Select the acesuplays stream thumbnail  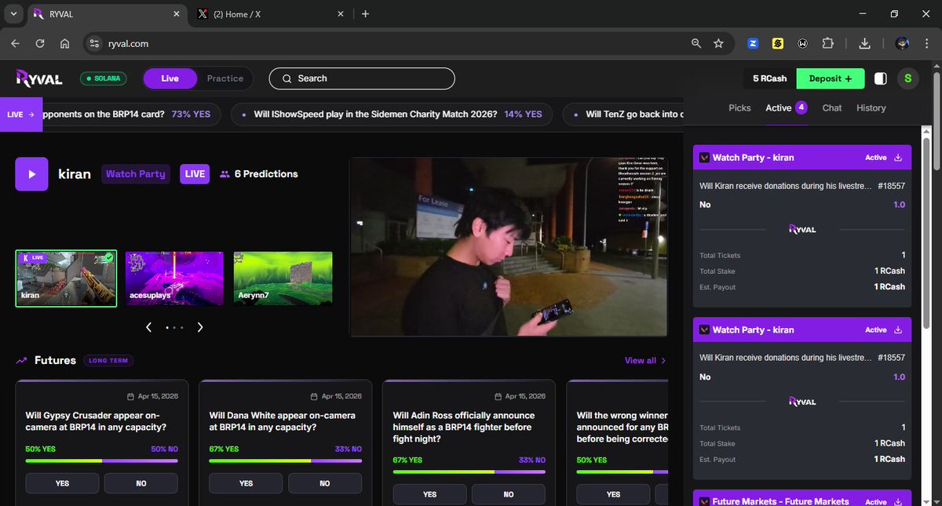[174, 278]
